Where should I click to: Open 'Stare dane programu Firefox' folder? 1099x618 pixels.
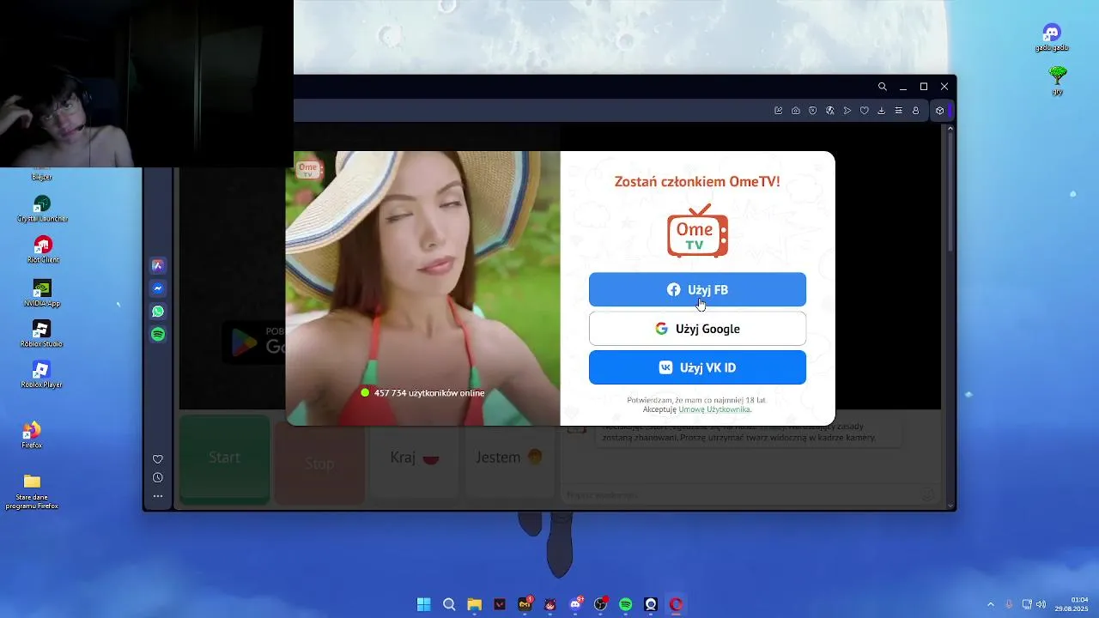coord(32,491)
